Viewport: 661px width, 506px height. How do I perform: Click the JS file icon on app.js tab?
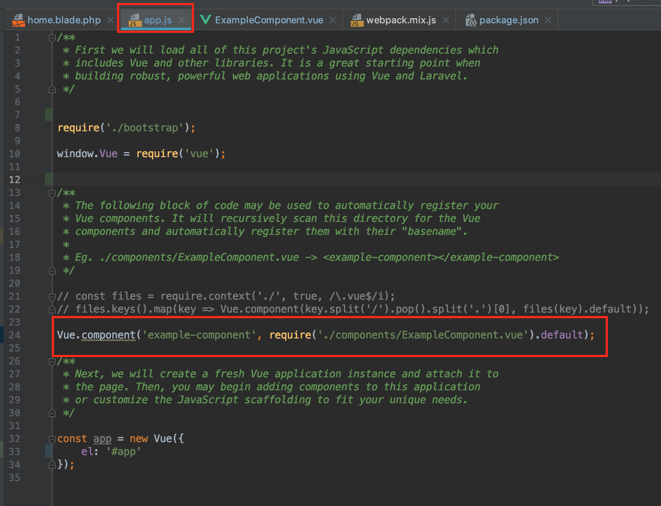point(135,20)
